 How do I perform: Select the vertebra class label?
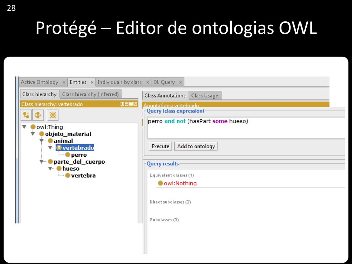click(x=83, y=176)
